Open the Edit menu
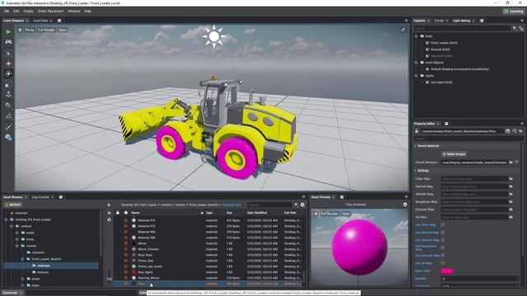 16,11
